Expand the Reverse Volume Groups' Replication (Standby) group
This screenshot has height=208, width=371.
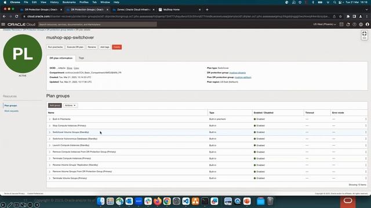tap(50, 165)
